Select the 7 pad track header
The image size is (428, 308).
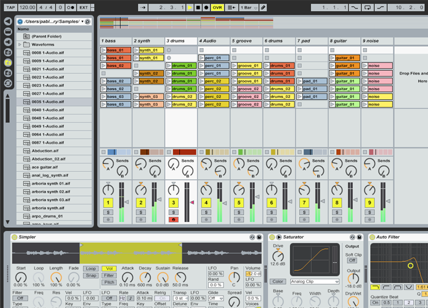tap(312, 41)
